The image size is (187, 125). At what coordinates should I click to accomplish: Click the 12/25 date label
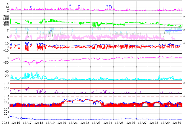119,123
